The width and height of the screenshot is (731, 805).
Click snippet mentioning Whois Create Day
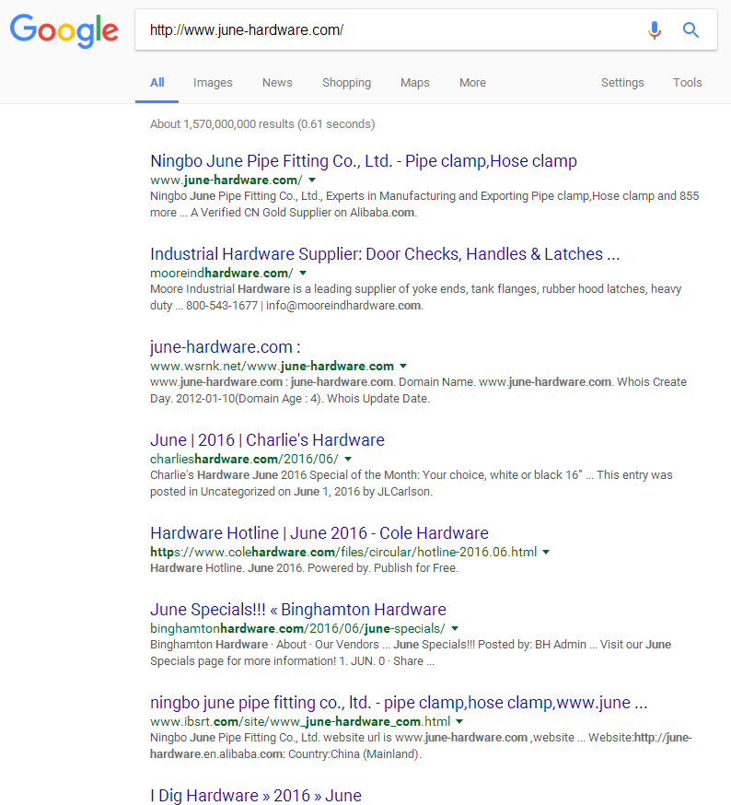click(x=418, y=391)
